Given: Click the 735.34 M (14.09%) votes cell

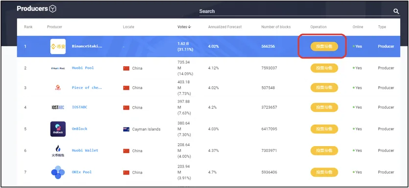Looking at the screenshot, I should pyautogui.click(x=185, y=68).
